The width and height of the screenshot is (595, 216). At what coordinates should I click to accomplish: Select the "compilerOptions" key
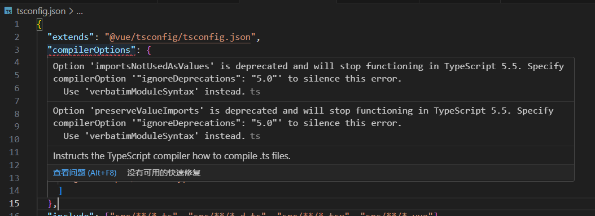(91, 49)
